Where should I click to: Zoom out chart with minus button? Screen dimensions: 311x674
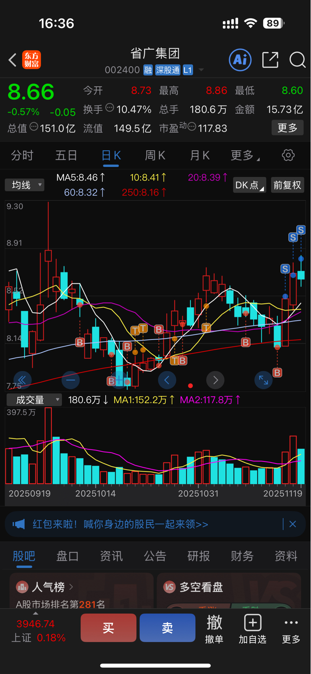pos(71,380)
